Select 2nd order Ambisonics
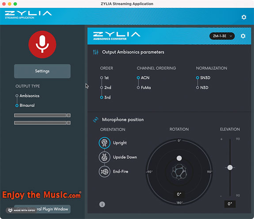Viewport: 254px width, 219px height. [x=106, y=88]
